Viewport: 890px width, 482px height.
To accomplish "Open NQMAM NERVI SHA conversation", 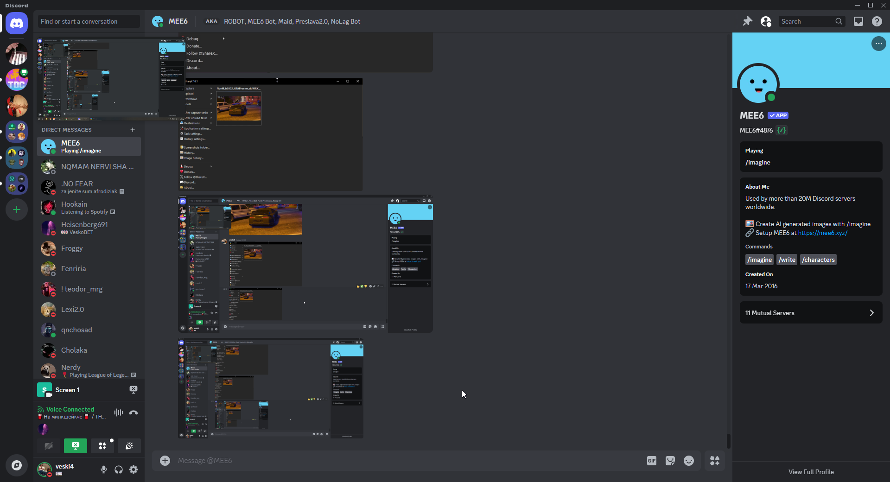I will tap(89, 167).
